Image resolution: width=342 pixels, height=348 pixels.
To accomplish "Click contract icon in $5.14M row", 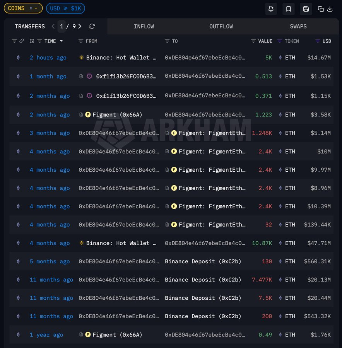I will pyautogui.click(x=167, y=133).
